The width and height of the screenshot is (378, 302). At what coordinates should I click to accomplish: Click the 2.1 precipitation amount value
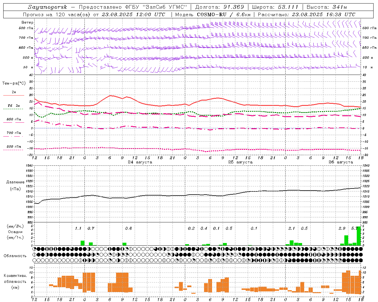click(292, 229)
